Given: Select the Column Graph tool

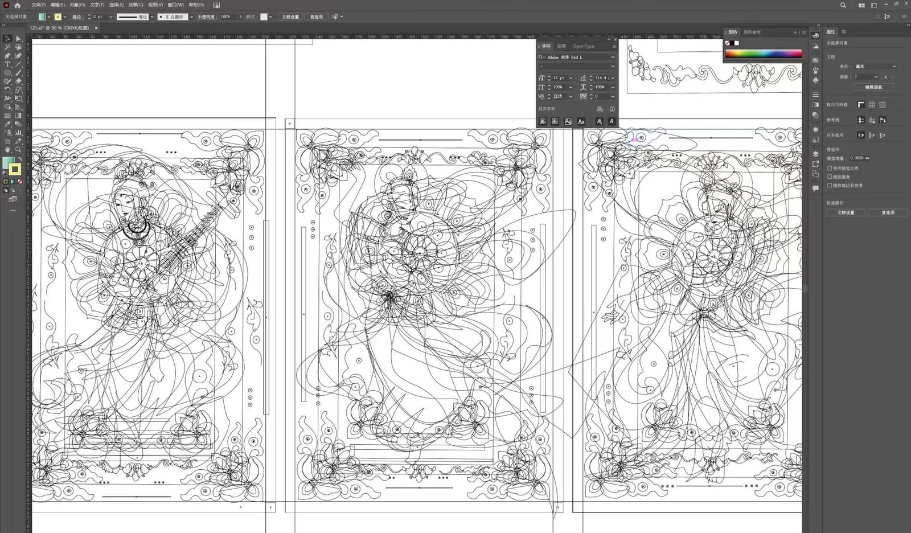Looking at the screenshot, I should coord(18,133).
